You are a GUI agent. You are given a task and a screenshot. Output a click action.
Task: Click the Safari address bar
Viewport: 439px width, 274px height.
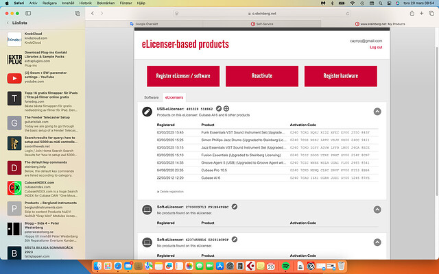[262, 14]
